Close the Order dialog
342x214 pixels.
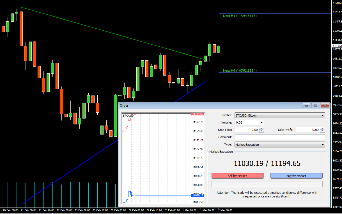(325, 105)
